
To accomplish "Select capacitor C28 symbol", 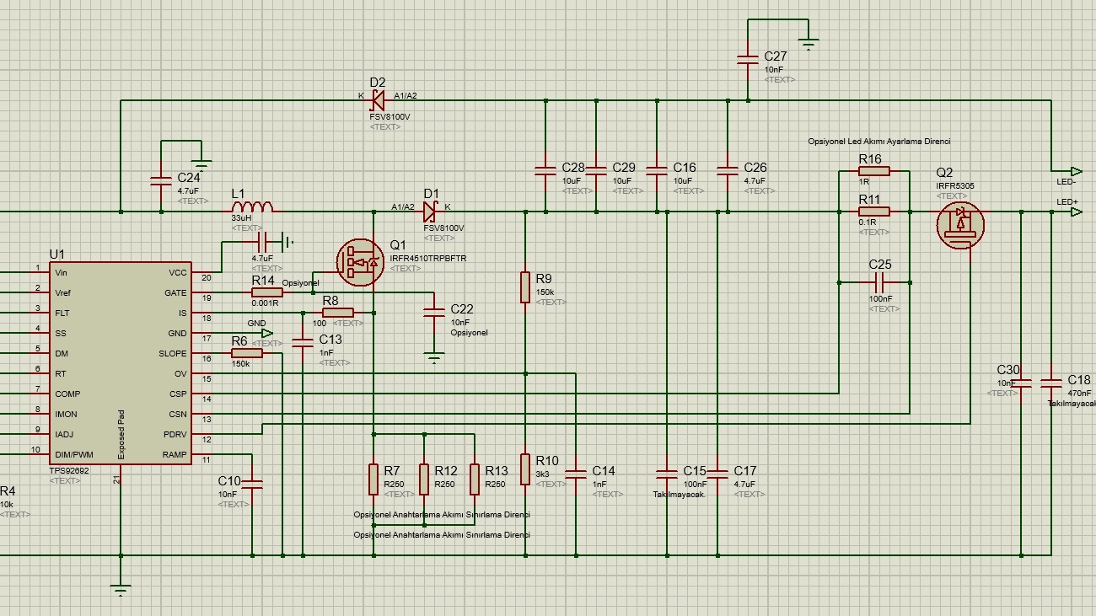I will (545, 171).
